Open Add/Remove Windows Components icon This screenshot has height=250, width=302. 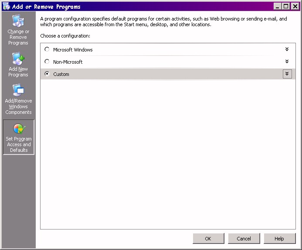pyautogui.click(x=18, y=90)
